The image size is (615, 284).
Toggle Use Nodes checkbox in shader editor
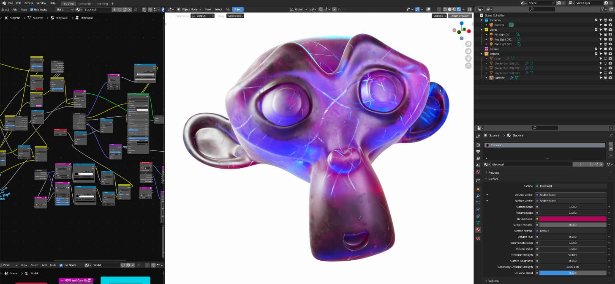tap(32, 9)
